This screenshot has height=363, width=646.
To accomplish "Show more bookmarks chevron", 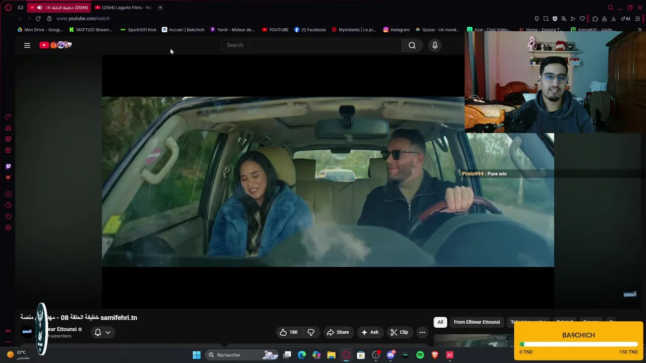I will pos(640,30).
